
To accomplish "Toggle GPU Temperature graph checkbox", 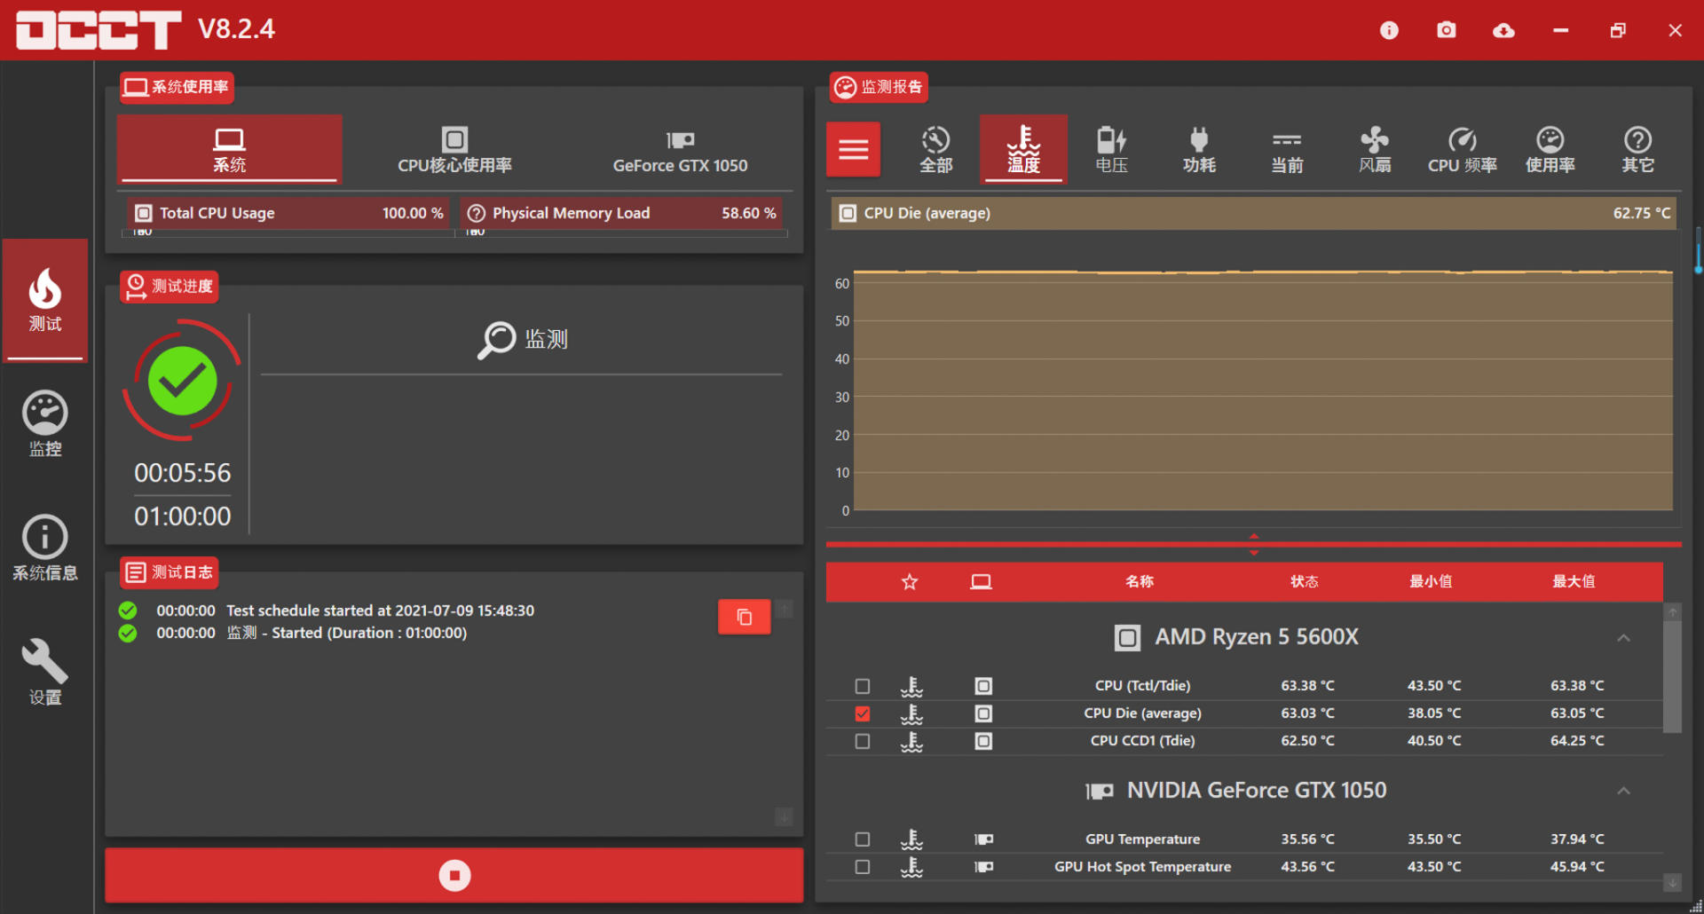I will point(863,839).
